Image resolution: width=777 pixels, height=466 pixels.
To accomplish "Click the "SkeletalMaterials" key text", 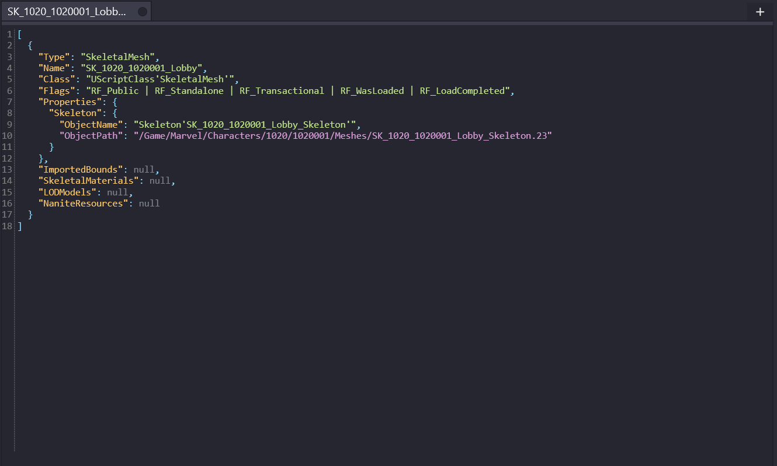I will click(x=89, y=181).
